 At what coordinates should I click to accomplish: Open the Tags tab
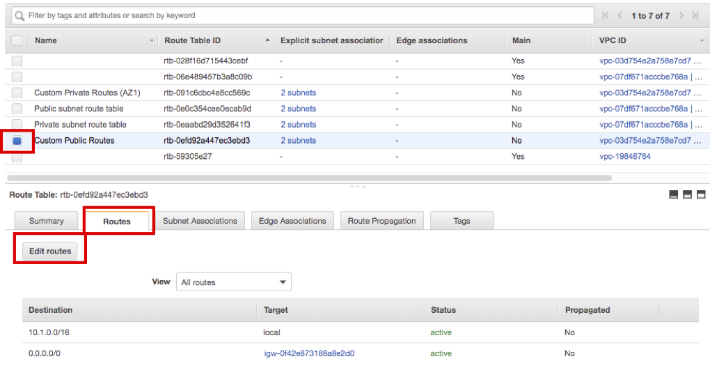(x=461, y=221)
